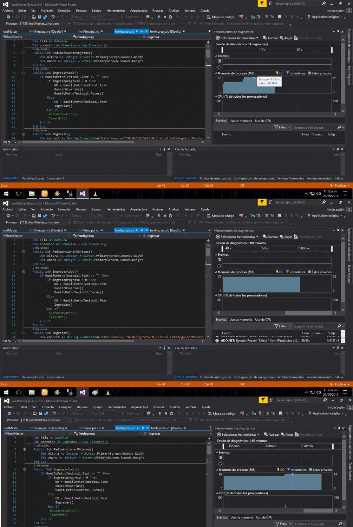
Task: Open notification center on the upper taskbar
Action: point(345,194)
